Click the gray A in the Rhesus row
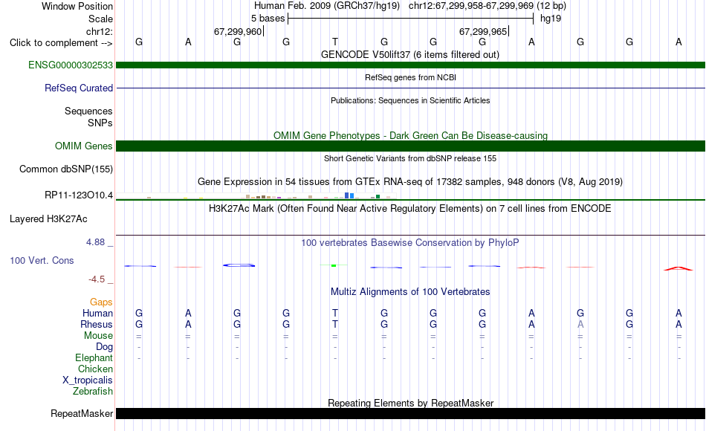The height and width of the screenshot is (431, 706). 580,324
